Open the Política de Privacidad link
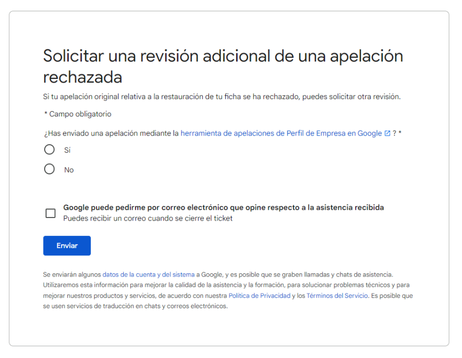The width and height of the screenshot is (462, 358). [x=259, y=296]
